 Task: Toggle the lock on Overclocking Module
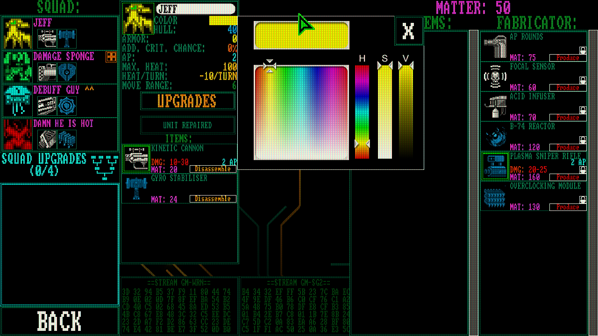point(583,199)
